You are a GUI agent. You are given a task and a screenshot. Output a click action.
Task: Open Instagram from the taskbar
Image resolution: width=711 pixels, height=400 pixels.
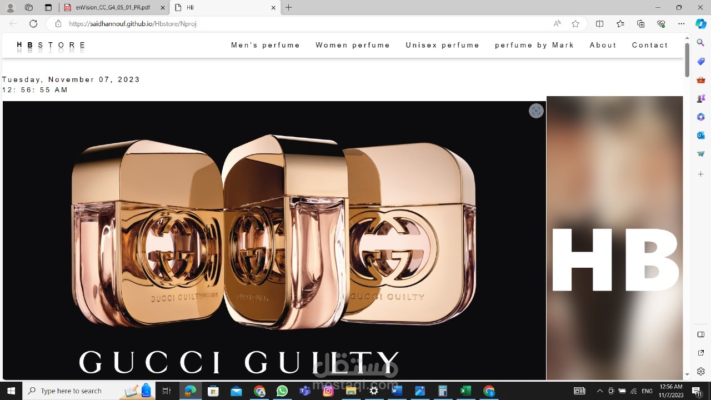click(x=328, y=391)
